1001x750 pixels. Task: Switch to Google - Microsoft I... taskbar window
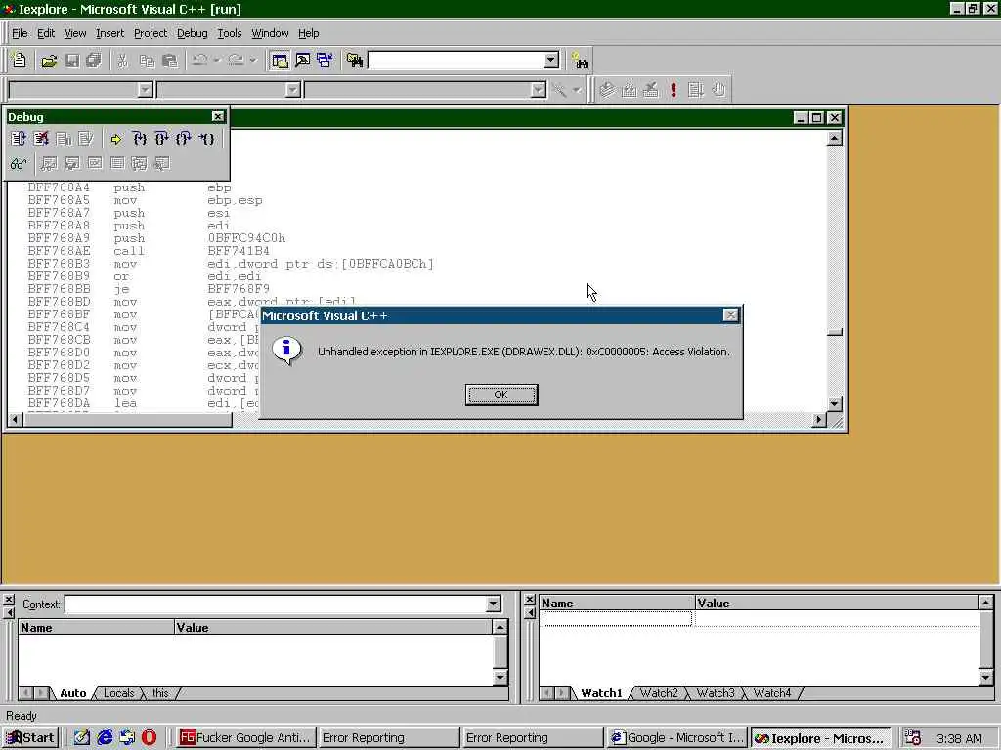click(676, 738)
